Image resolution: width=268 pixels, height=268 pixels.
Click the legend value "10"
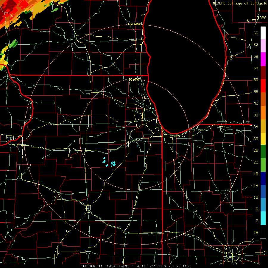256,197
